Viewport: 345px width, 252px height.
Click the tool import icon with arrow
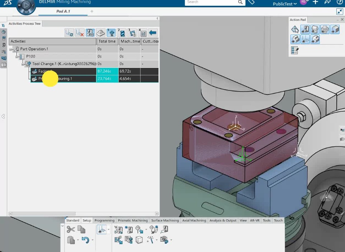(139, 229)
